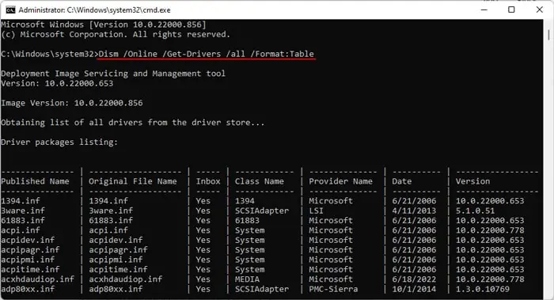The width and height of the screenshot is (554, 300).
Task: Click the Published Name column header
Action: click(35, 181)
